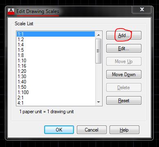The image size is (159, 147).
Task: Reset the scale list to defaults
Action: tap(124, 101)
